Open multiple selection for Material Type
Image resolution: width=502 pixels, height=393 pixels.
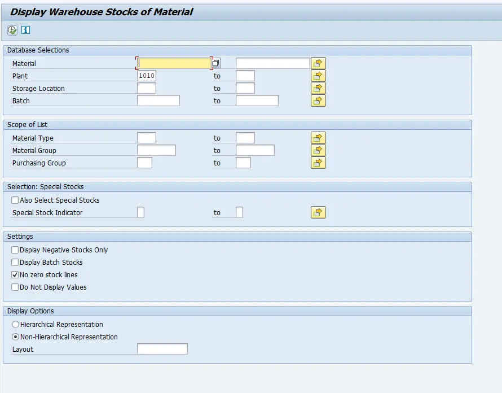click(318, 138)
